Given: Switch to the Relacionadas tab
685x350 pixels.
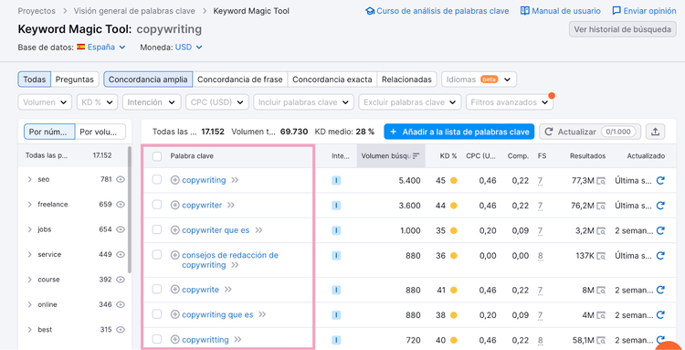Looking at the screenshot, I should click(x=406, y=80).
